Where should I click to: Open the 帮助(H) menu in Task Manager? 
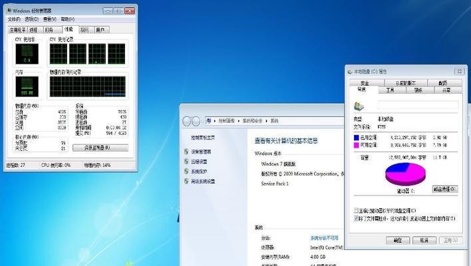point(68,19)
